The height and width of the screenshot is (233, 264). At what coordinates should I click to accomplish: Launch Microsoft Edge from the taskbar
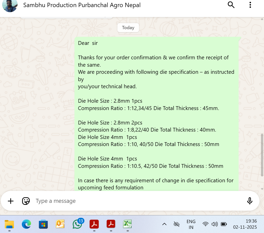tap(26, 224)
